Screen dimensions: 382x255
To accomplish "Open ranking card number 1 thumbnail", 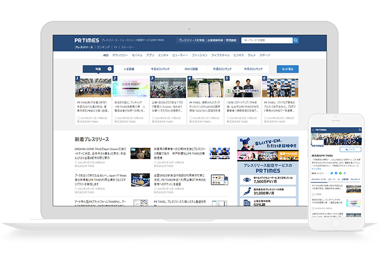I will point(93,87).
